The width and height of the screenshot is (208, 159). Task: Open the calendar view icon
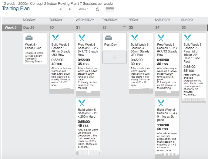[x=110, y=9]
